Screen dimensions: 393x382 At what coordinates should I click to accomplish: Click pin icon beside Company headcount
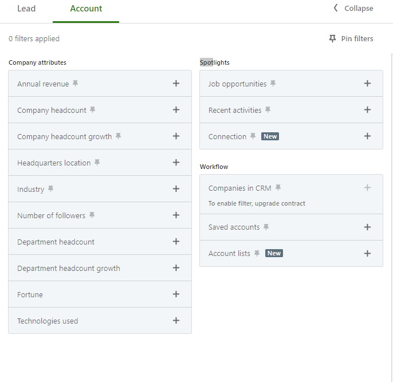[x=93, y=110]
